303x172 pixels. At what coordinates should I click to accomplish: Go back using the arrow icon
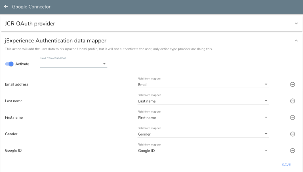[x=6, y=7]
